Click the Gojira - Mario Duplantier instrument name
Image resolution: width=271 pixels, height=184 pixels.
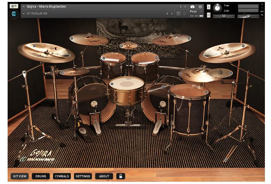tap(47, 6)
